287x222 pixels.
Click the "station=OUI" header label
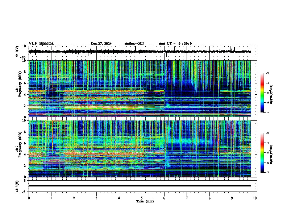[134, 44]
